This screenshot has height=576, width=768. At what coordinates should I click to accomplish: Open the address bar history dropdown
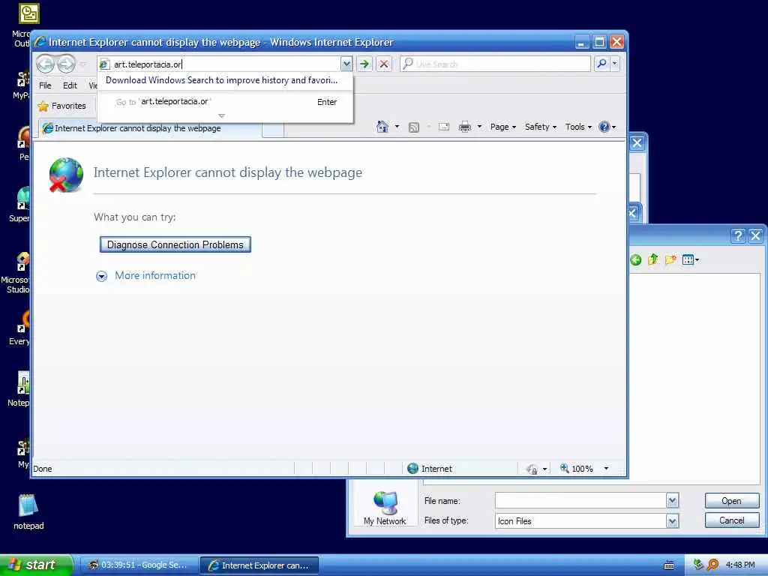coord(346,64)
